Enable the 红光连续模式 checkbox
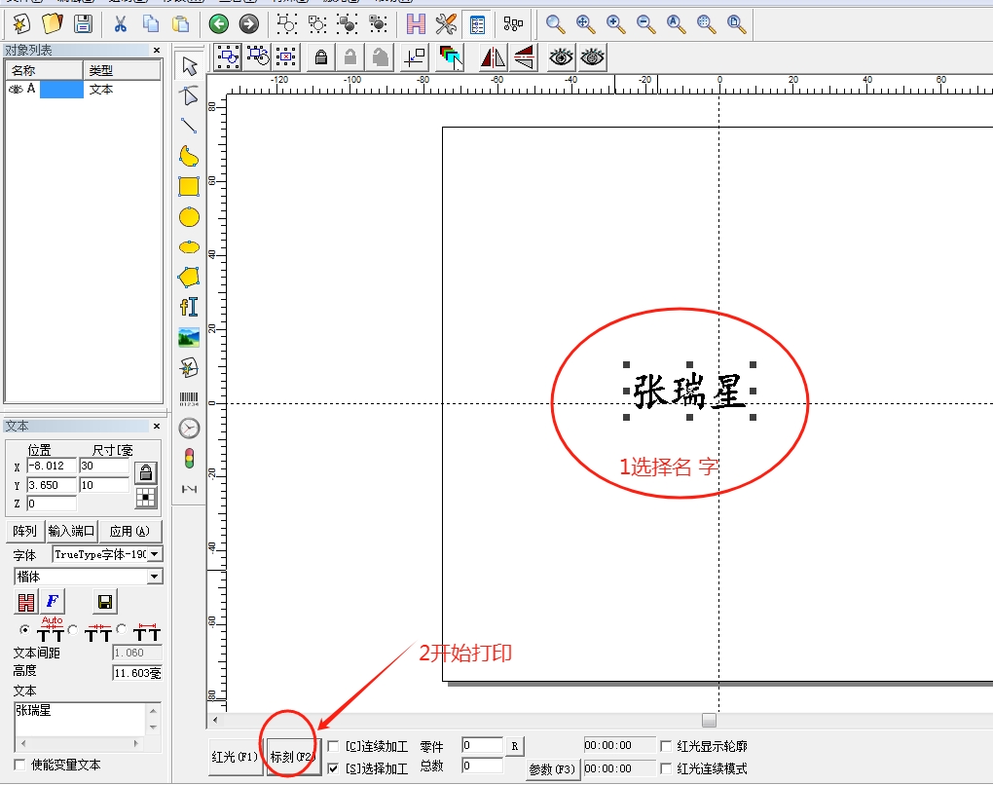The width and height of the screenshot is (993, 785). coord(666,768)
